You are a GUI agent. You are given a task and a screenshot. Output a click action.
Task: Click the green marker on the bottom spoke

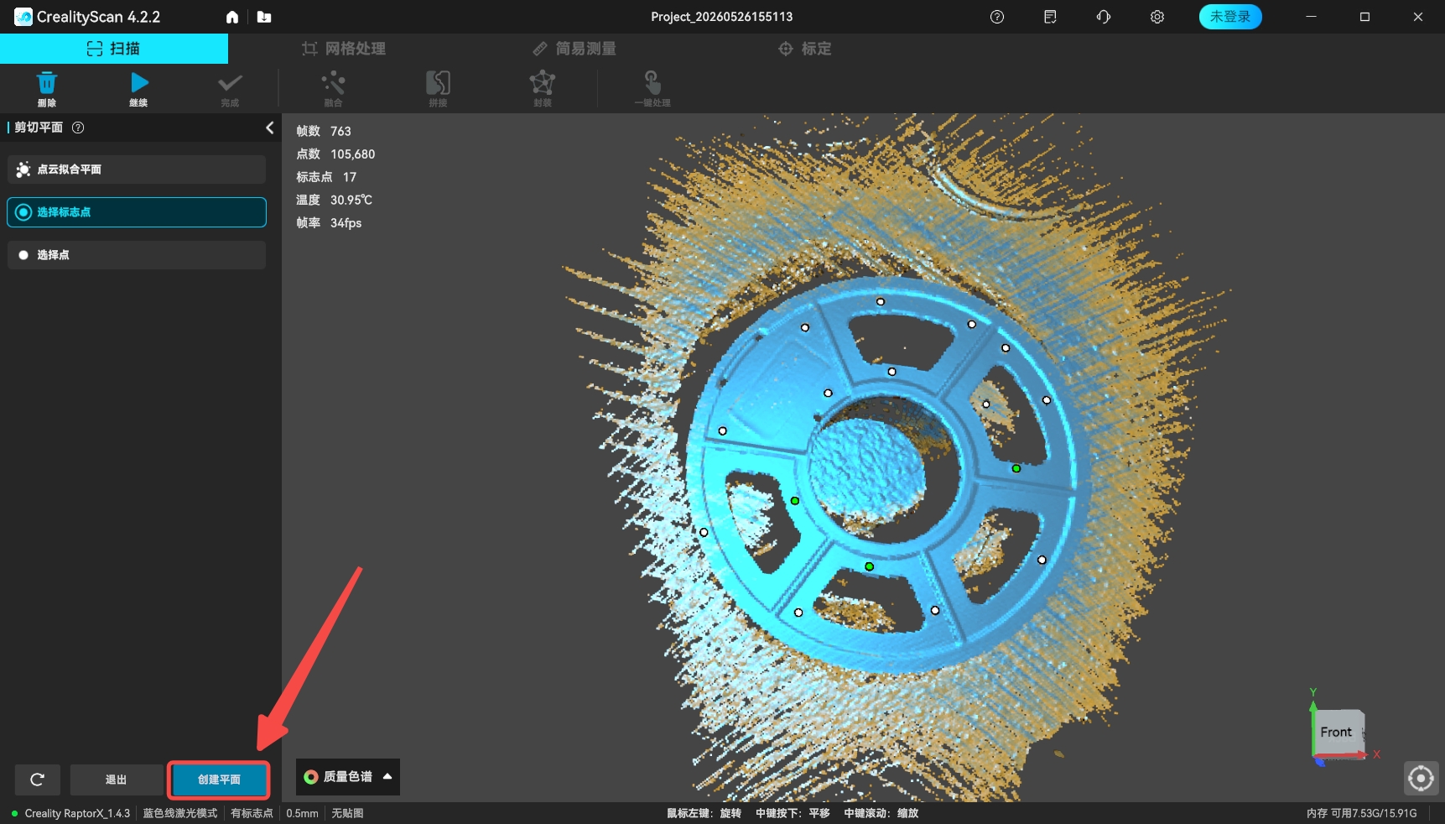(870, 566)
